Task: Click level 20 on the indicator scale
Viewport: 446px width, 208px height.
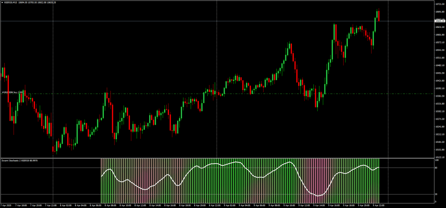Action: coord(436,194)
